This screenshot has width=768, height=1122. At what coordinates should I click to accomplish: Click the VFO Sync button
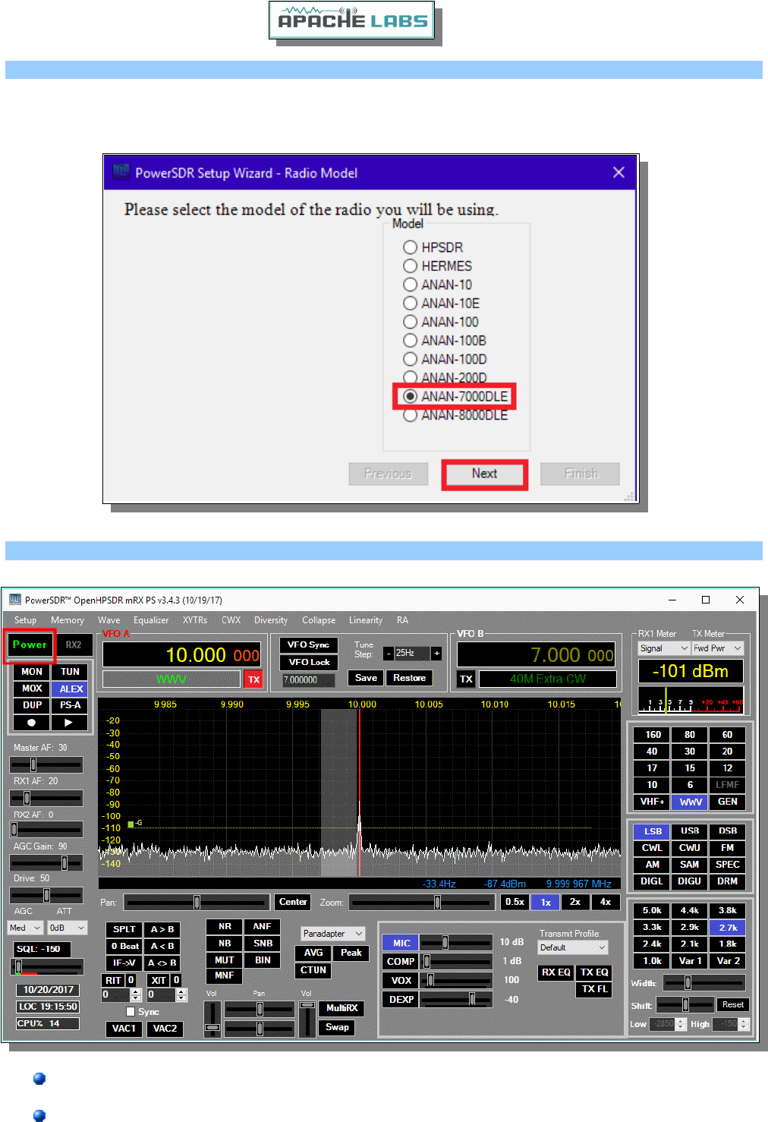click(x=308, y=645)
